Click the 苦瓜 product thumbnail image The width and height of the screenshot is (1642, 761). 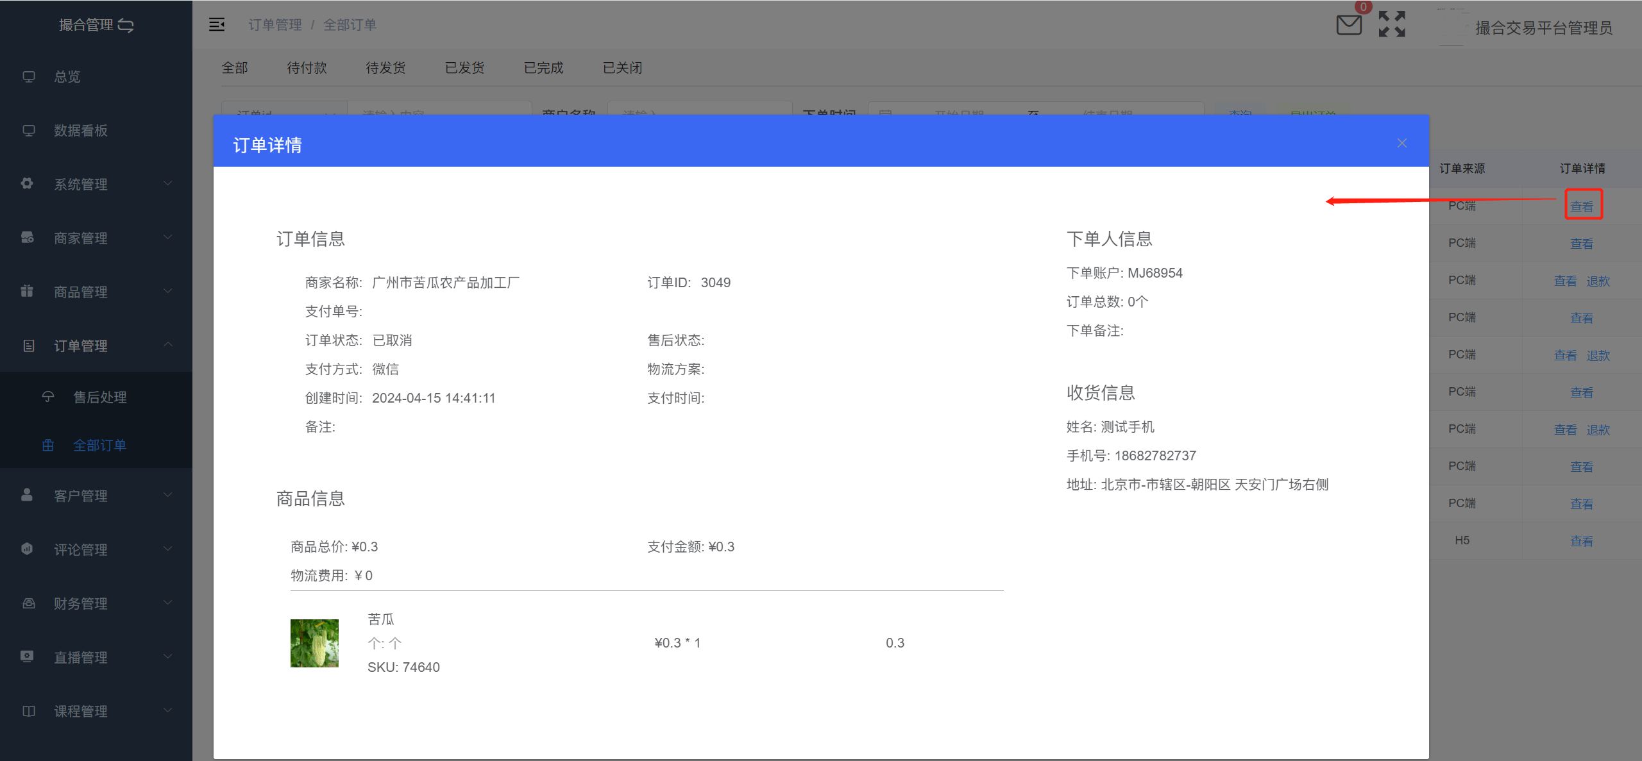coord(314,643)
